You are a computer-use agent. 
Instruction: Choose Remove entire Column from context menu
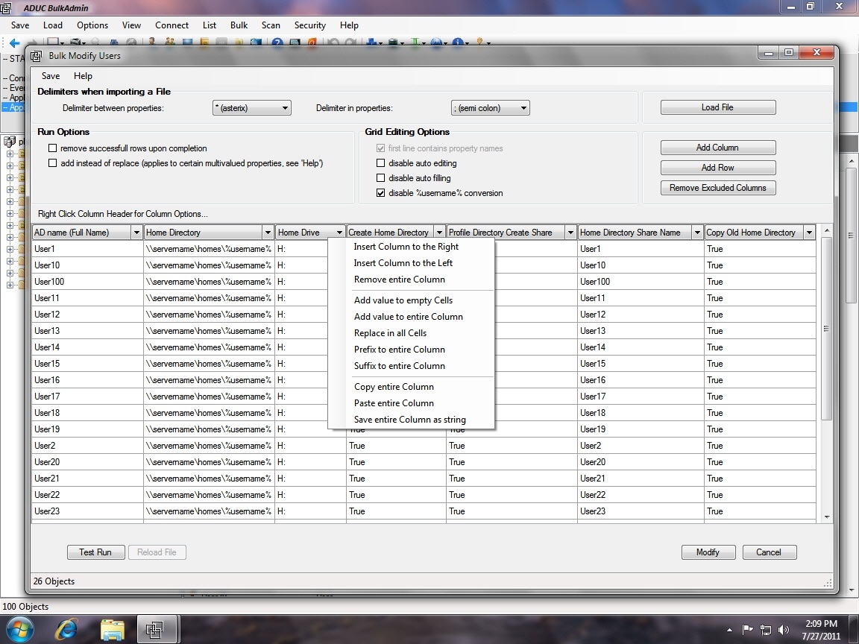[399, 280]
